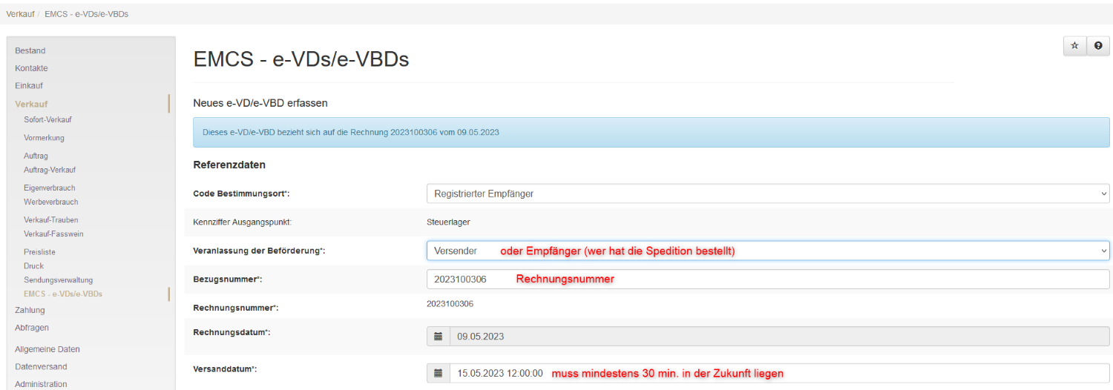Open the help question mark icon
The image size is (1113, 390).
point(1098,46)
